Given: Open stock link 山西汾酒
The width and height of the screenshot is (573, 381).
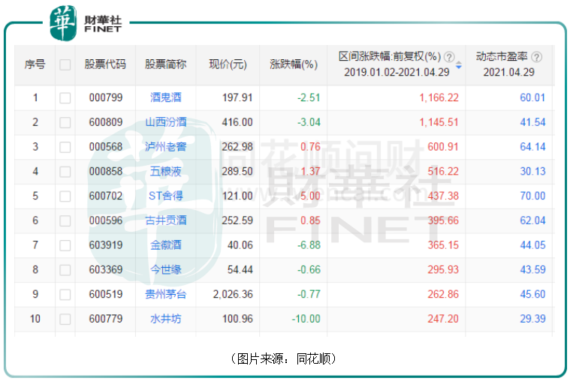Looking at the screenshot, I should 166,122.
